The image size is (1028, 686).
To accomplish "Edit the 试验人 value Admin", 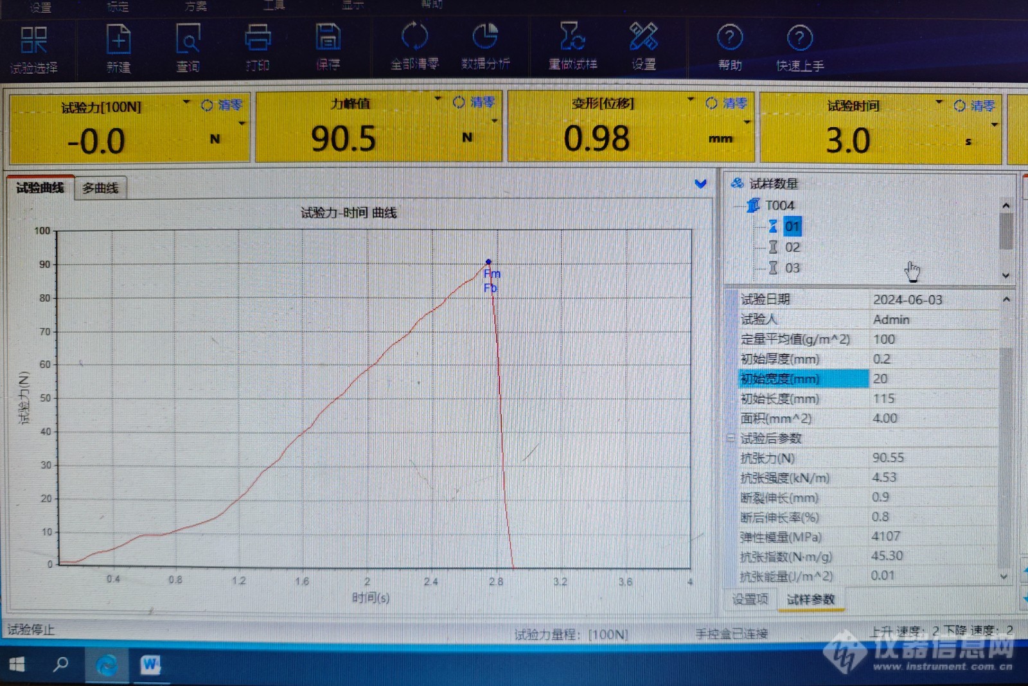I will point(934,320).
